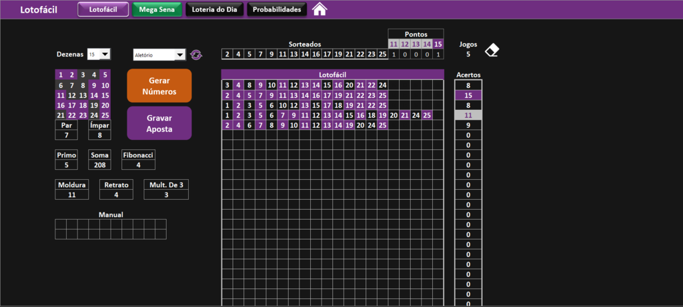Screen dimensions: 683x307
Task: Click the Pontos header cell 11
Action: tap(394, 44)
